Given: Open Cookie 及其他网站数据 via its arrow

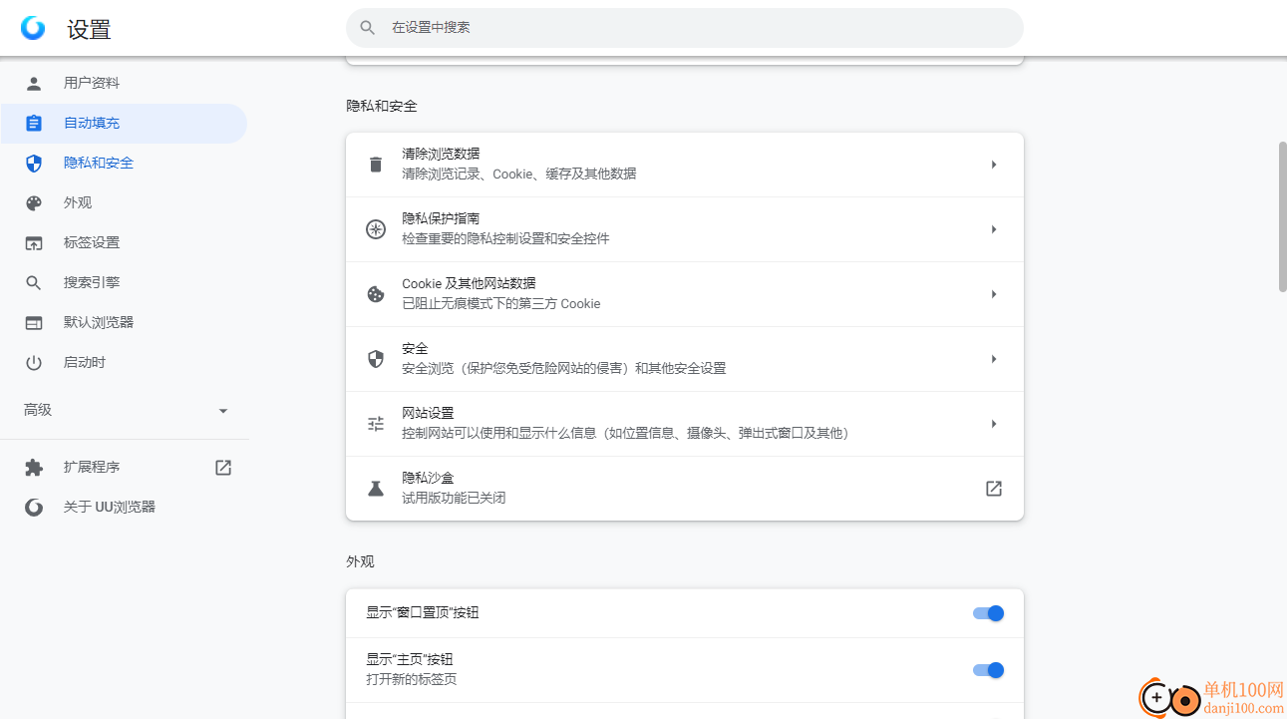Looking at the screenshot, I should pos(994,294).
